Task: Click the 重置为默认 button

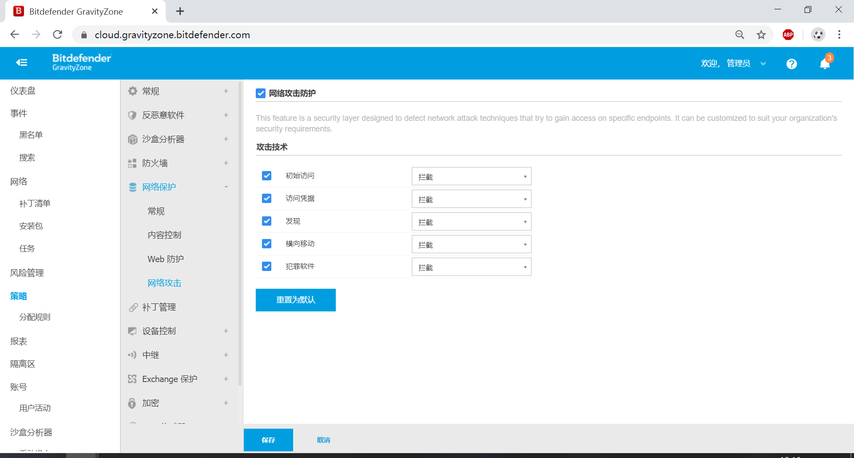Action: [x=296, y=300]
